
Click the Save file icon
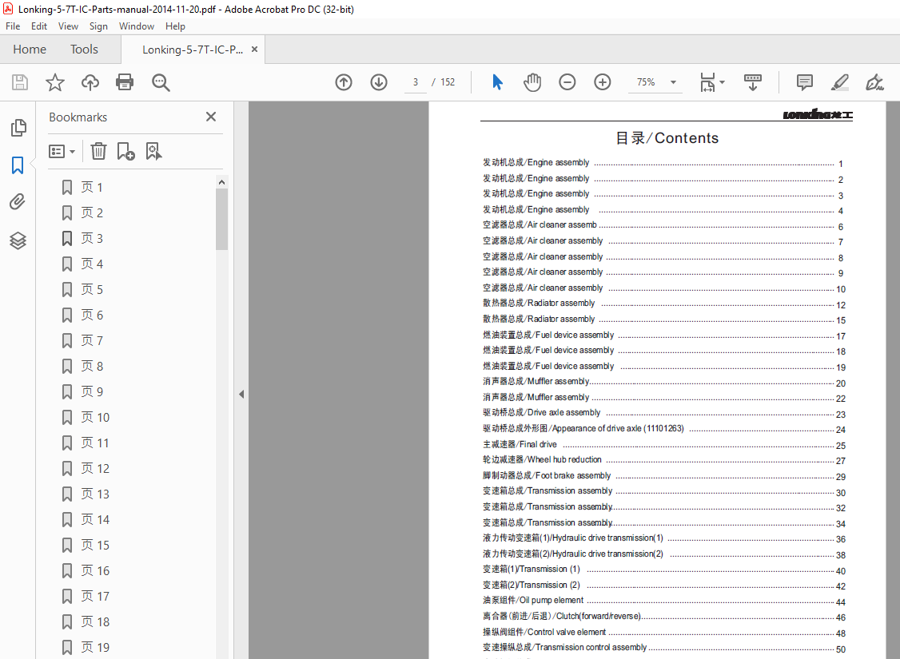click(20, 82)
